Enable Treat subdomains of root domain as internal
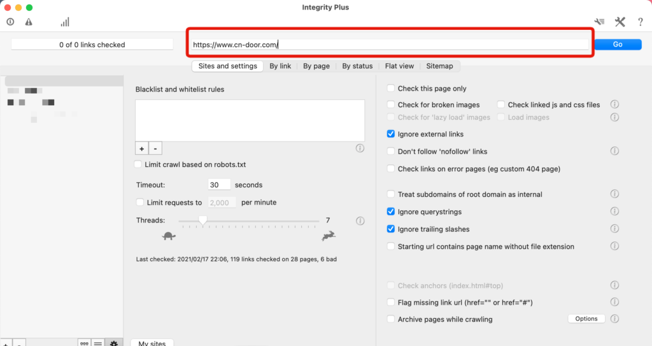The height and width of the screenshot is (346, 652). click(x=391, y=194)
